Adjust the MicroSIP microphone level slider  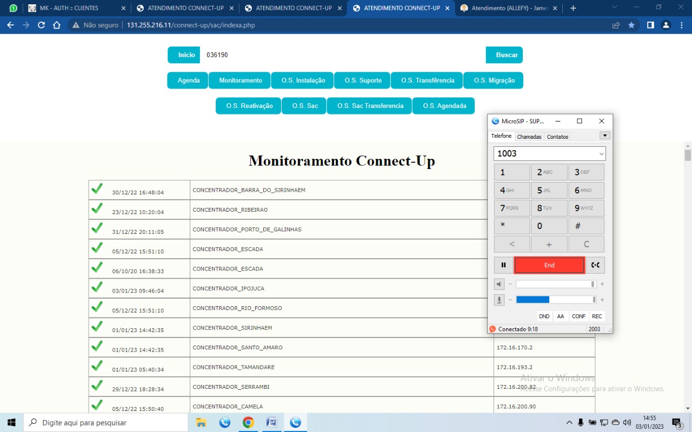(x=556, y=300)
